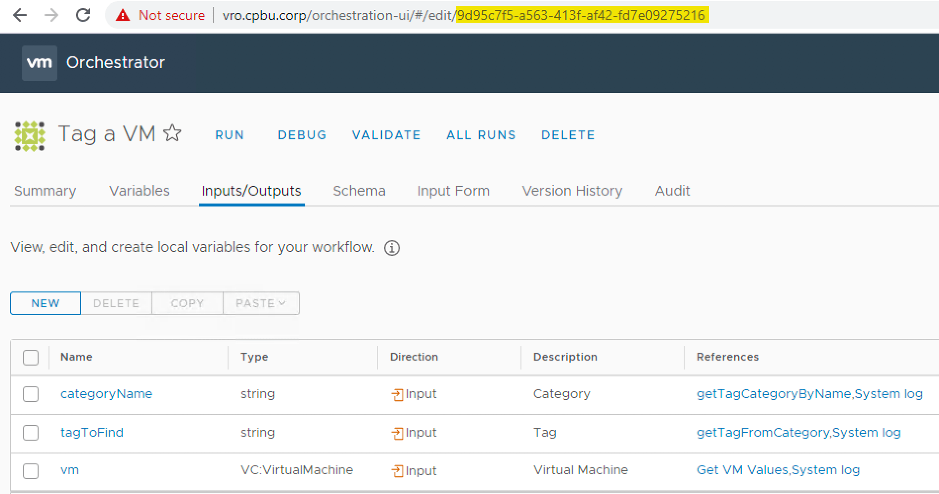
Task: Click the forward navigation arrow
Action: point(51,15)
